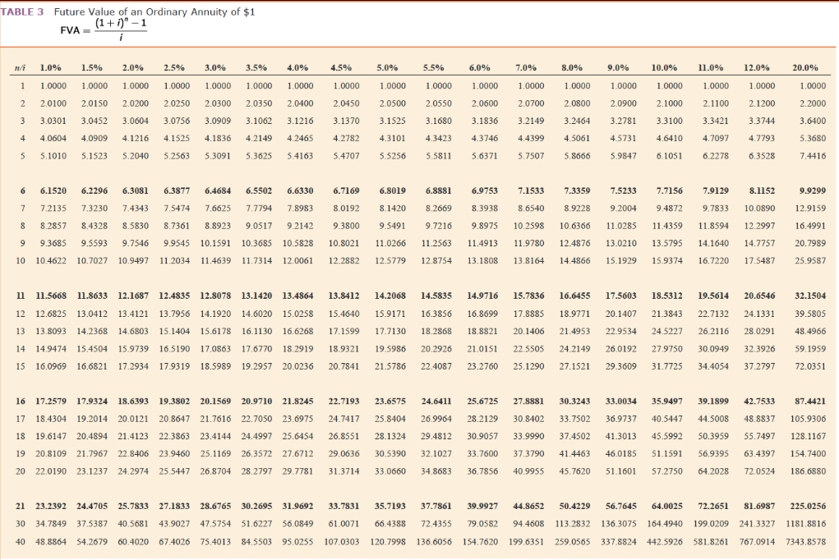The width and height of the screenshot is (839, 560).
Task: Click the value 72.0351
Action: pos(810,367)
